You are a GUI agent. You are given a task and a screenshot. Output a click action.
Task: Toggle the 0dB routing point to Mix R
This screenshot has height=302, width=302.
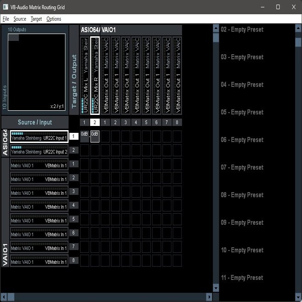pos(95,136)
